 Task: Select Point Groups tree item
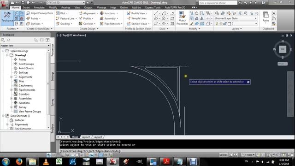point(26,64)
